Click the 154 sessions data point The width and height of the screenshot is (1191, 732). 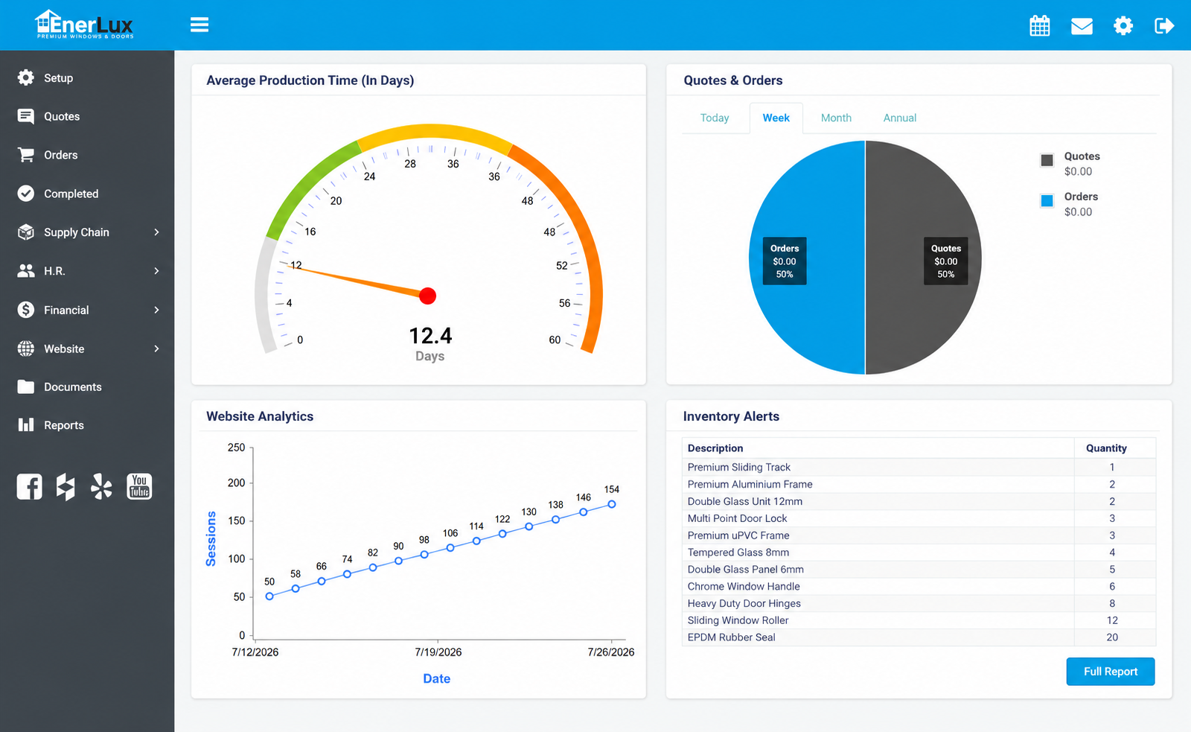(612, 504)
